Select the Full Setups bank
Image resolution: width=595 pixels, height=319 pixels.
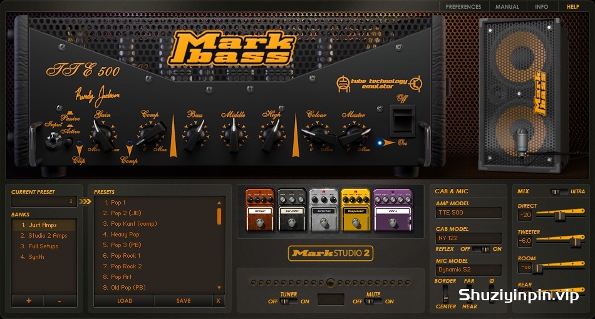(x=44, y=246)
